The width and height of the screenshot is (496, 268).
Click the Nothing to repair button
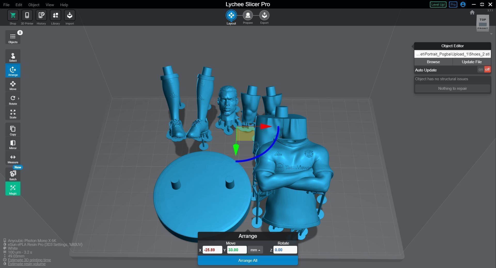[452, 88]
